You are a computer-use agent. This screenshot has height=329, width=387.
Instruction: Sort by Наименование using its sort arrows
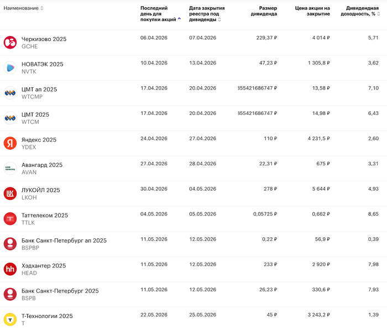42,8
